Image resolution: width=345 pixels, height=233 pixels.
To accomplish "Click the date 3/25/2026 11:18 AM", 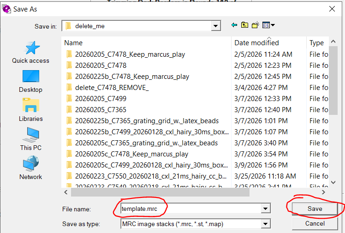I will tap(265, 176).
